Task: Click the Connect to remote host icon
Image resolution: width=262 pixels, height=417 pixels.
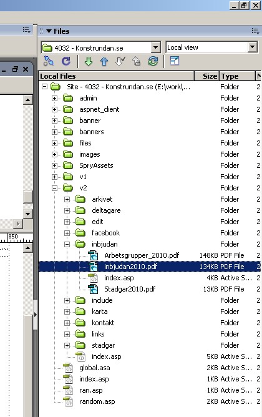Action: pyautogui.click(x=49, y=61)
